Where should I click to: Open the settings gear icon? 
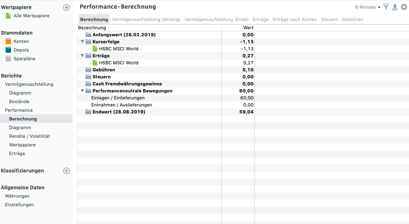click(404, 7)
